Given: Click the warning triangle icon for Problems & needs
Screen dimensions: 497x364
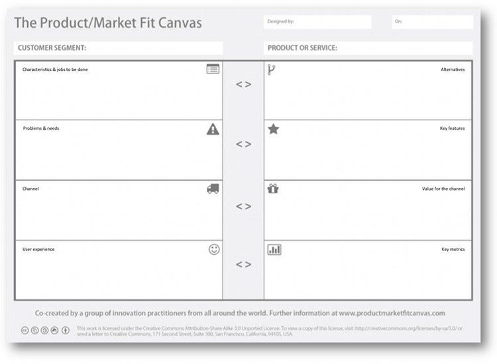Looking at the screenshot, I should (x=213, y=129).
